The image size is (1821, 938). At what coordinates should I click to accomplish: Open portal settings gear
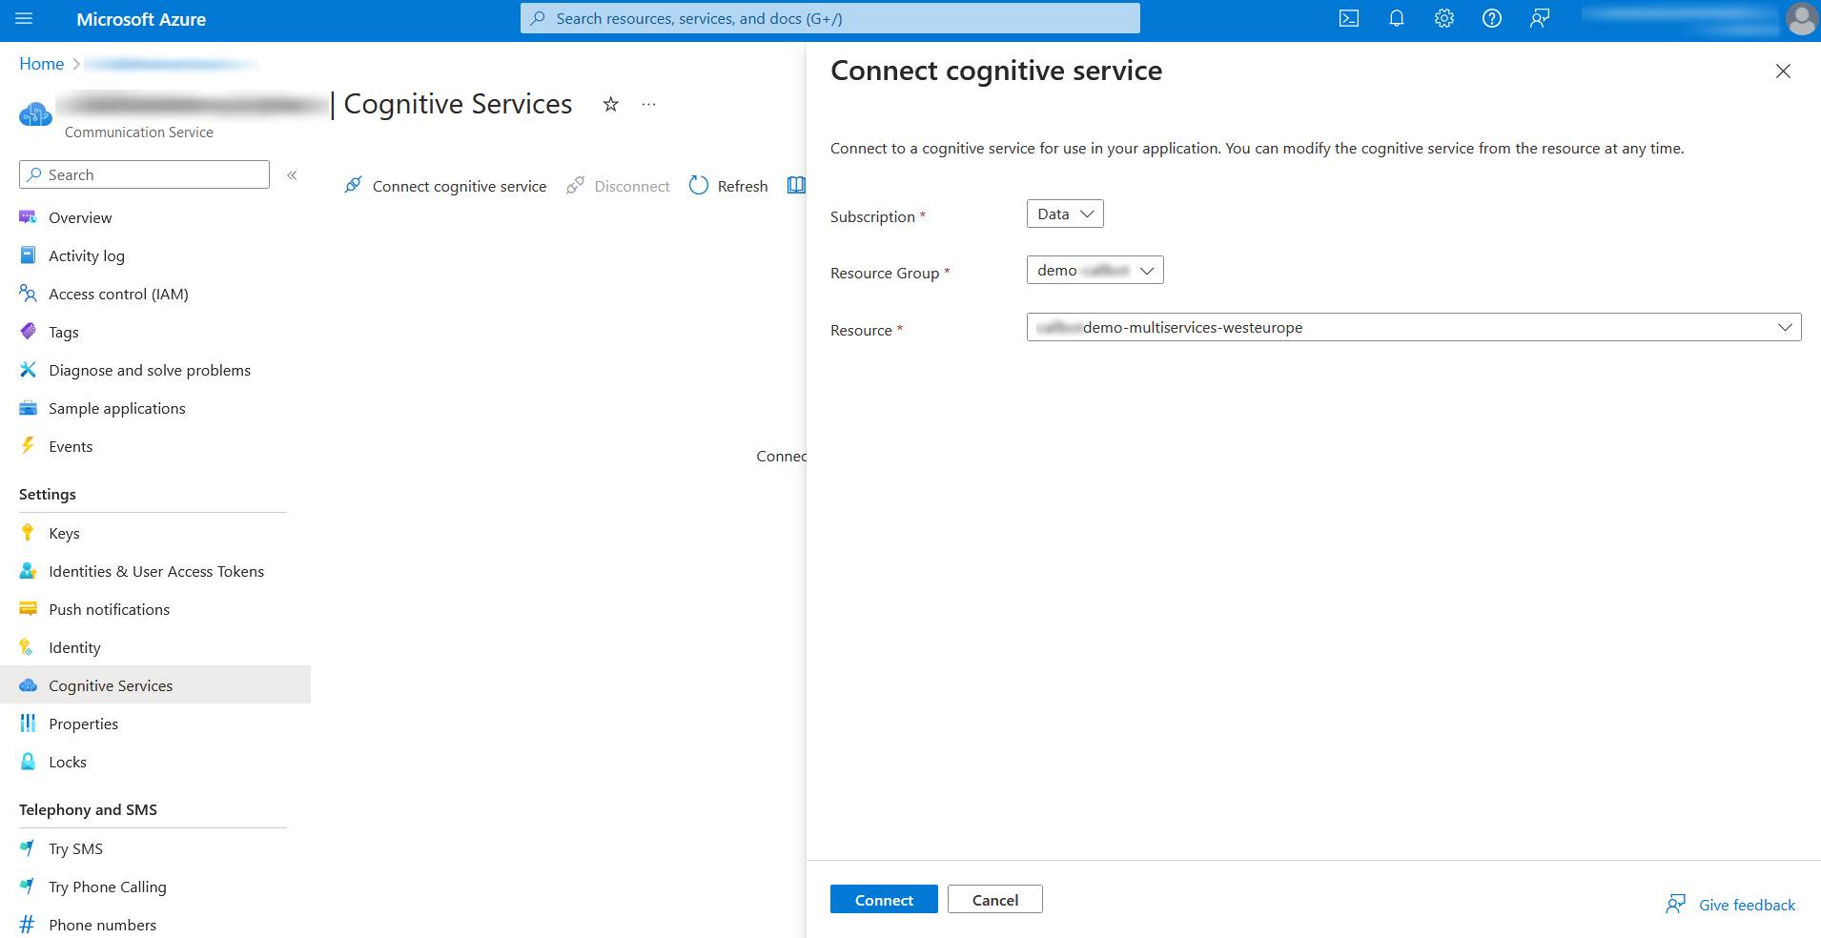pos(1444,19)
